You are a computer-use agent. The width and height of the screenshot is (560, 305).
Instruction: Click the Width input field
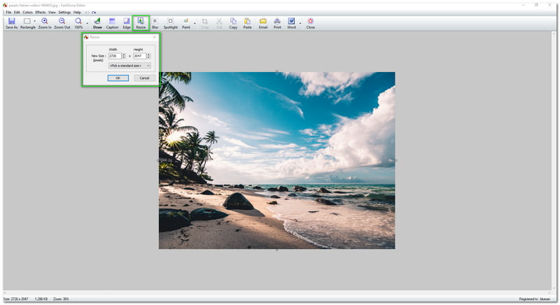114,56
